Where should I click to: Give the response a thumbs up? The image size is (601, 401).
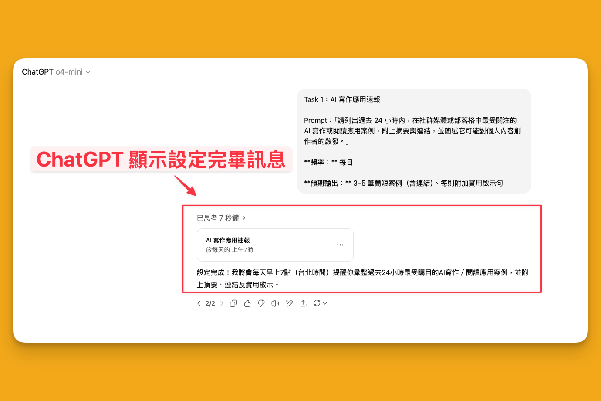point(247,303)
